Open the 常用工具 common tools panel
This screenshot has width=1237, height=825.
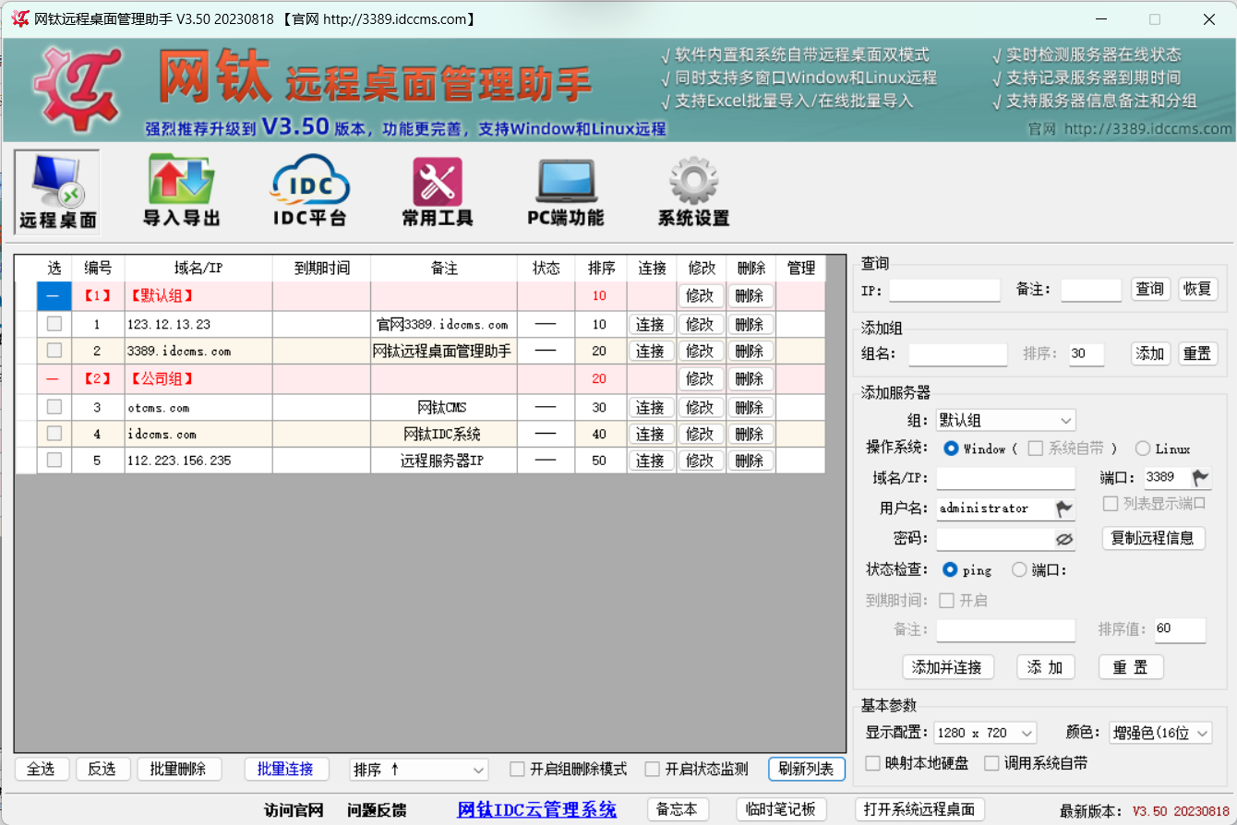[x=437, y=191]
